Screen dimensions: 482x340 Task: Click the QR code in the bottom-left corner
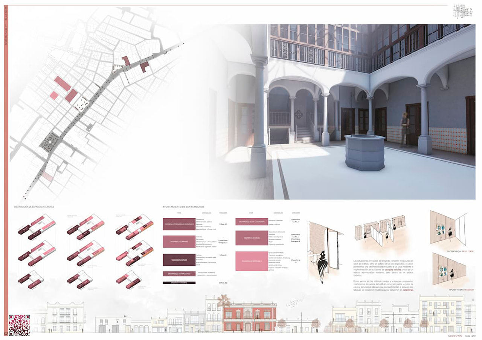coord(19,325)
